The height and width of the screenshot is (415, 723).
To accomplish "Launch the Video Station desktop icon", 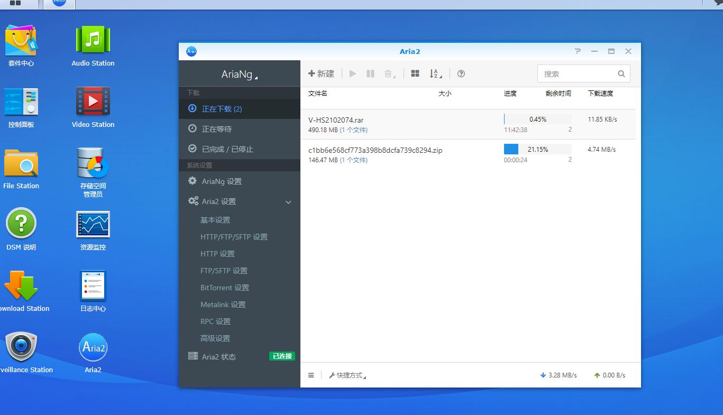I will pos(93,102).
